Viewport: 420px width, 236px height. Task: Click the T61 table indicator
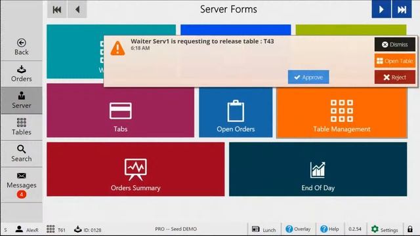56,229
